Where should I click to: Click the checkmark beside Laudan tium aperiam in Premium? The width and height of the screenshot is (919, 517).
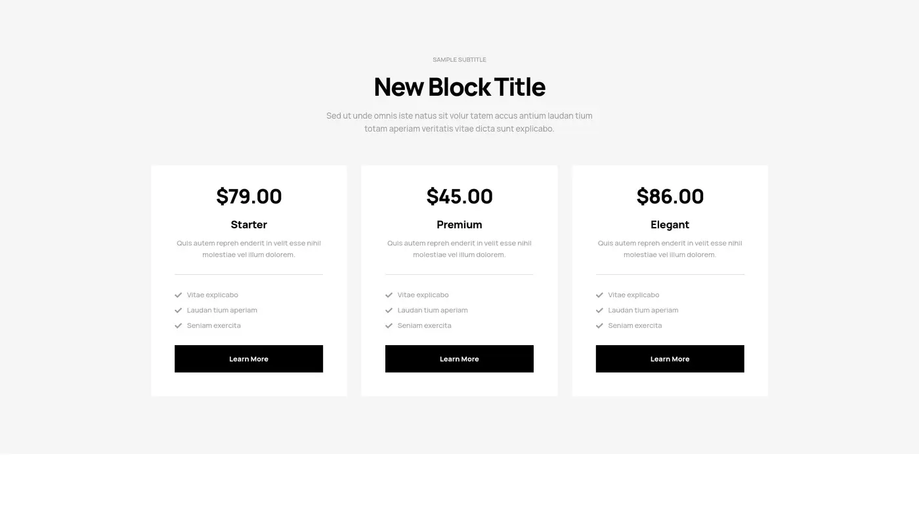click(x=388, y=310)
